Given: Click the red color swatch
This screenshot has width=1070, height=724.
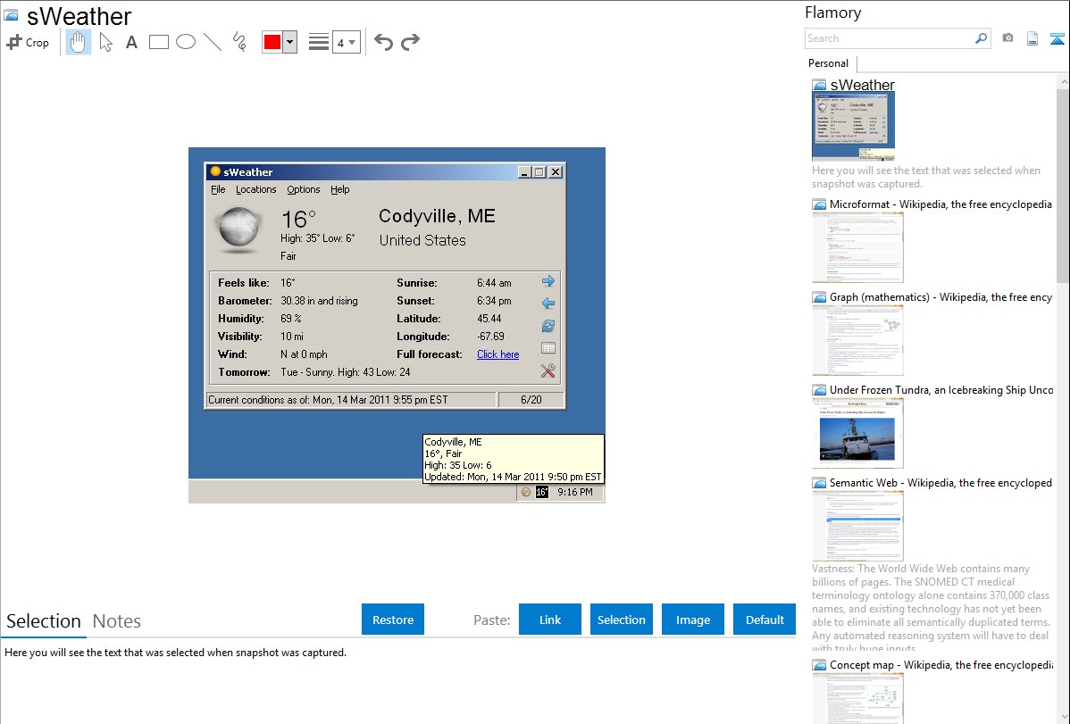Looking at the screenshot, I should point(272,42).
